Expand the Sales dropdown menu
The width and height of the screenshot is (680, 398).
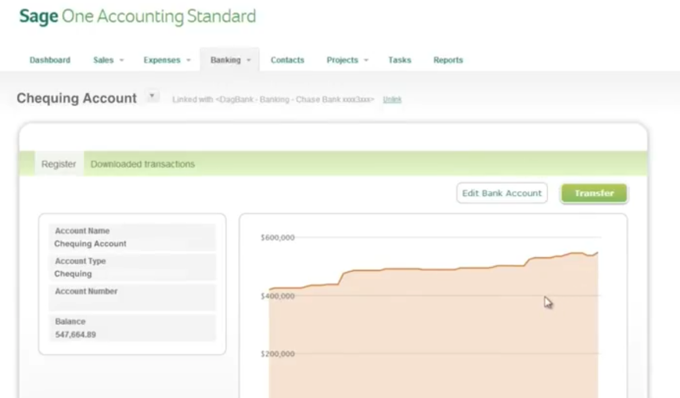[x=109, y=60]
